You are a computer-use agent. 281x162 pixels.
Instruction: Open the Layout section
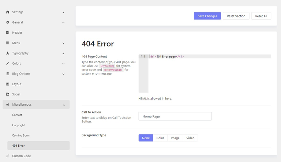36,84
